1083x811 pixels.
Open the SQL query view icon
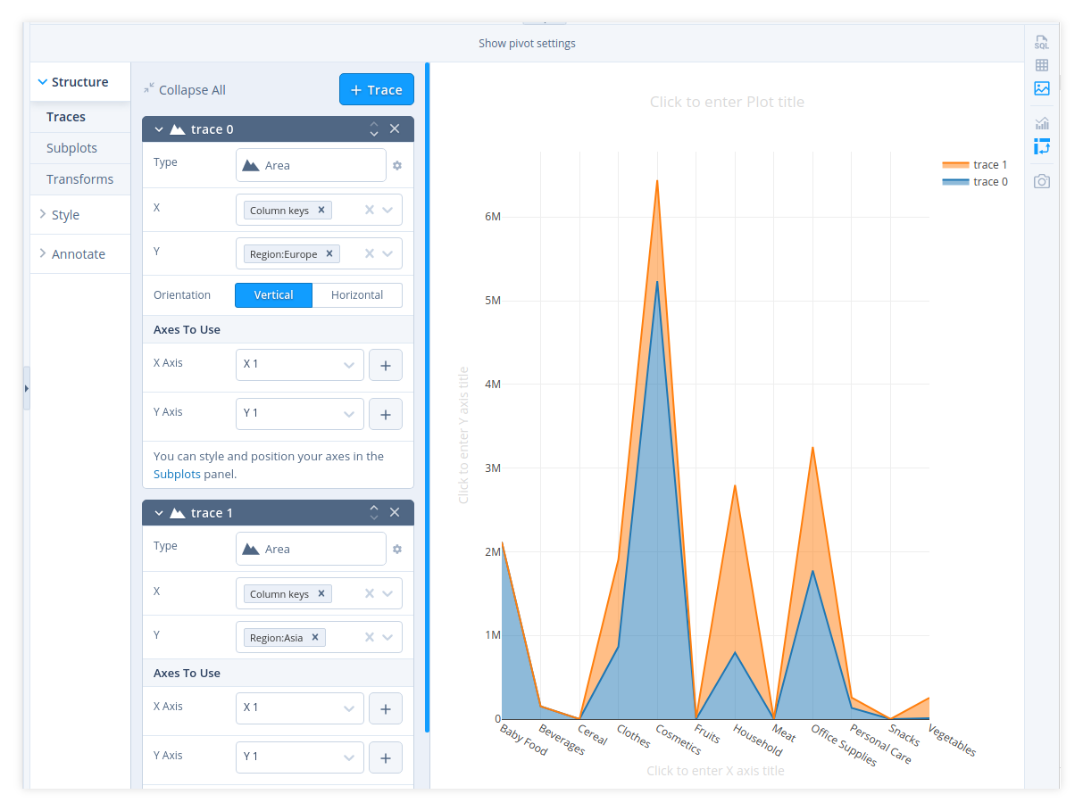1041,42
